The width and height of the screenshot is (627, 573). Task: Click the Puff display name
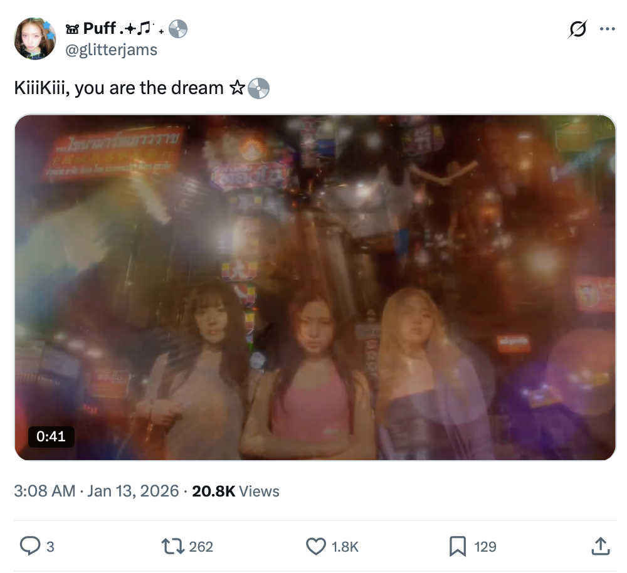click(99, 29)
